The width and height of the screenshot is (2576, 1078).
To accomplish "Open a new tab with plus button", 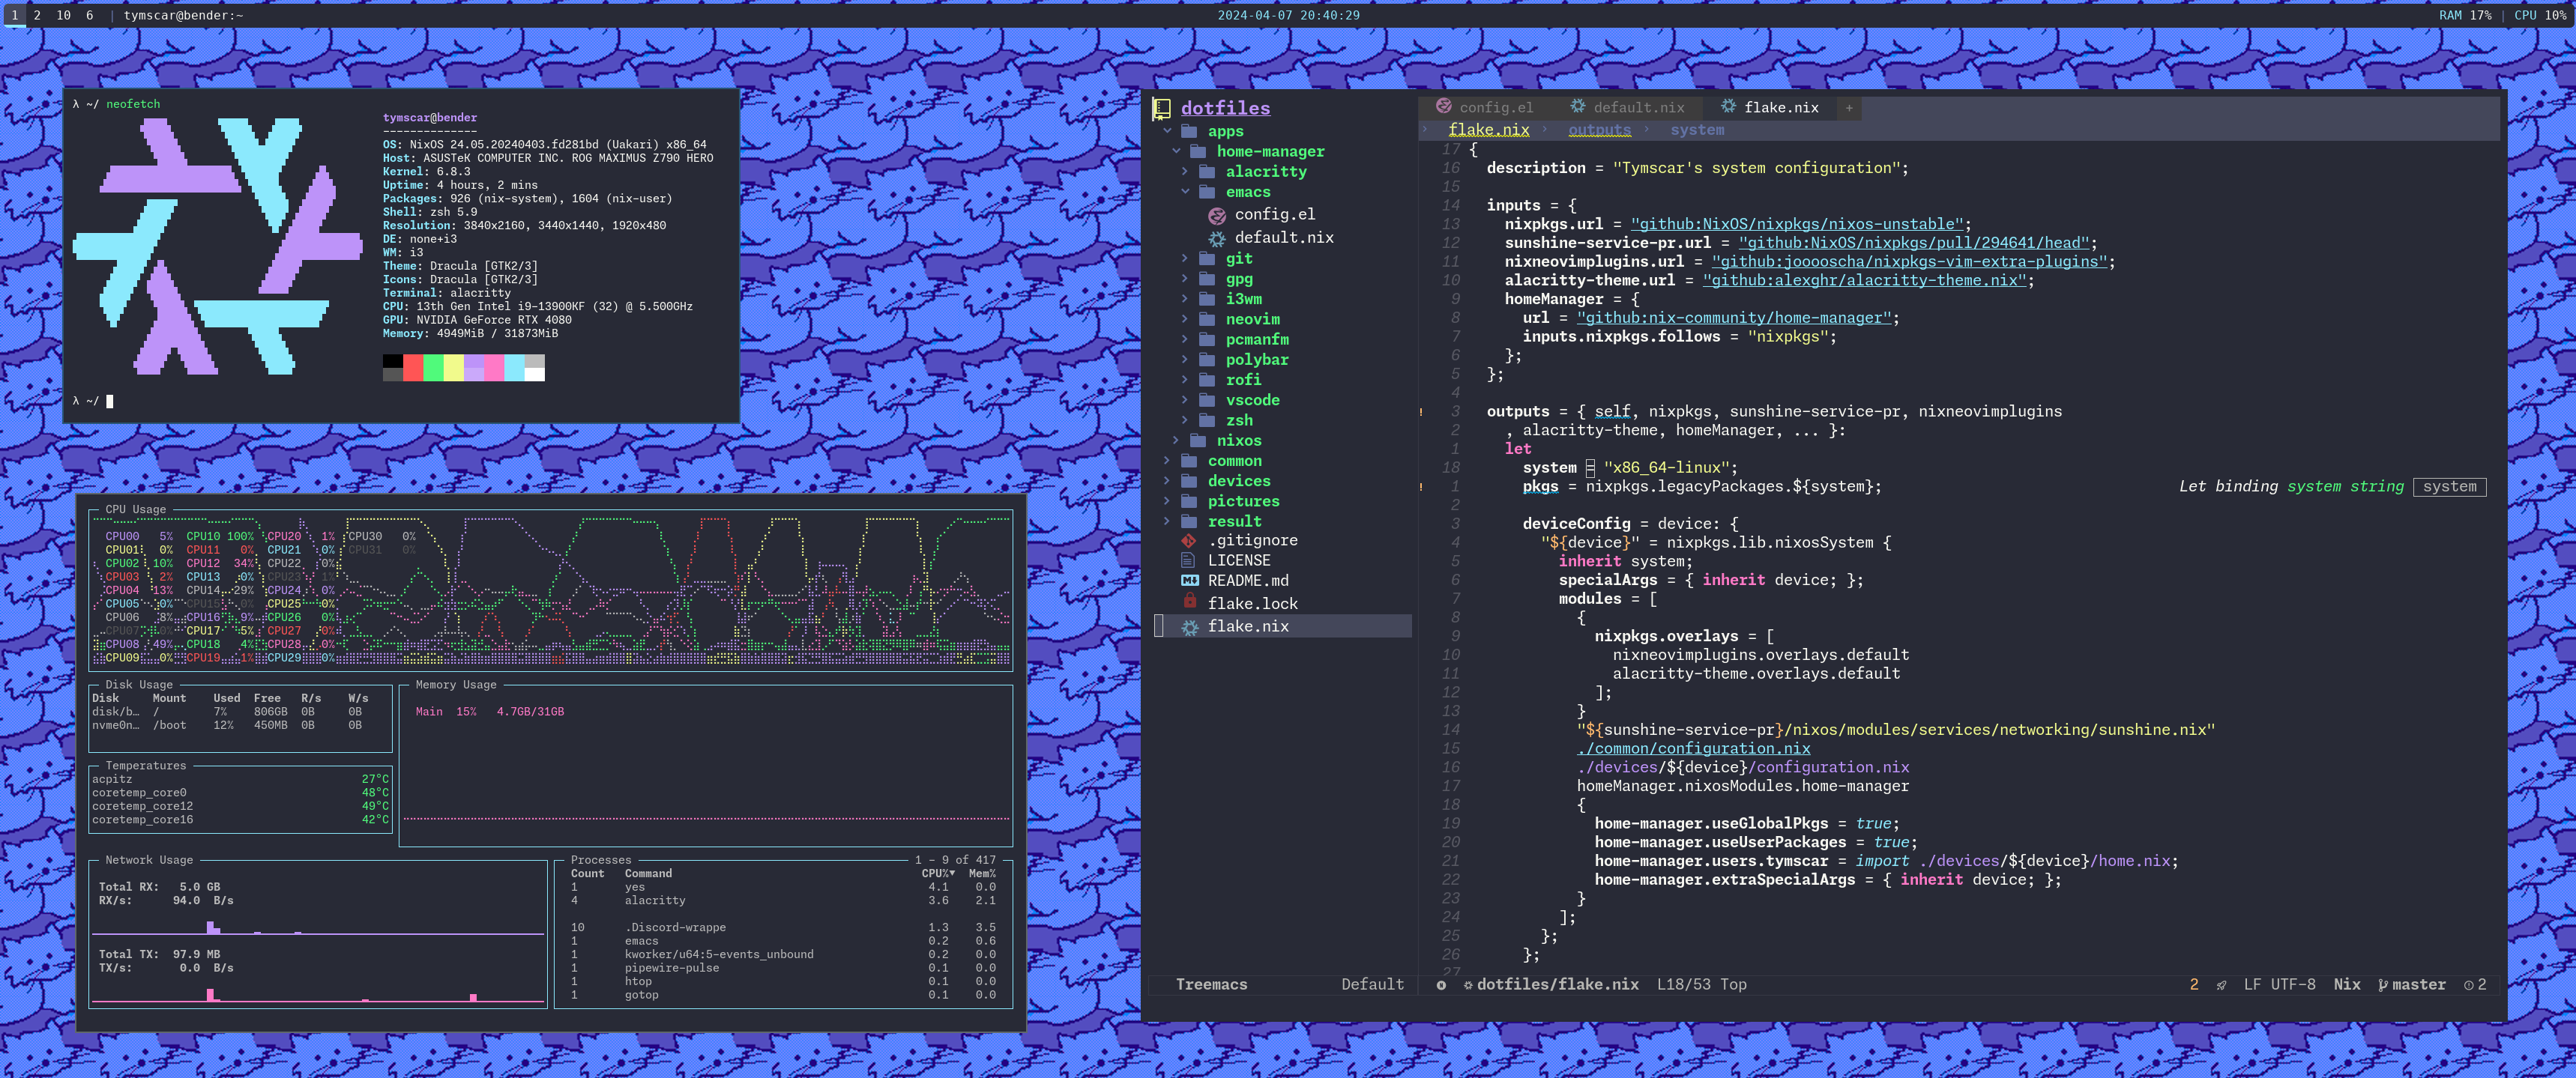I will click(1849, 108).
